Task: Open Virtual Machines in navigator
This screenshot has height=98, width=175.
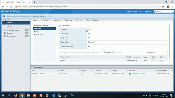Action: [13, 30]
